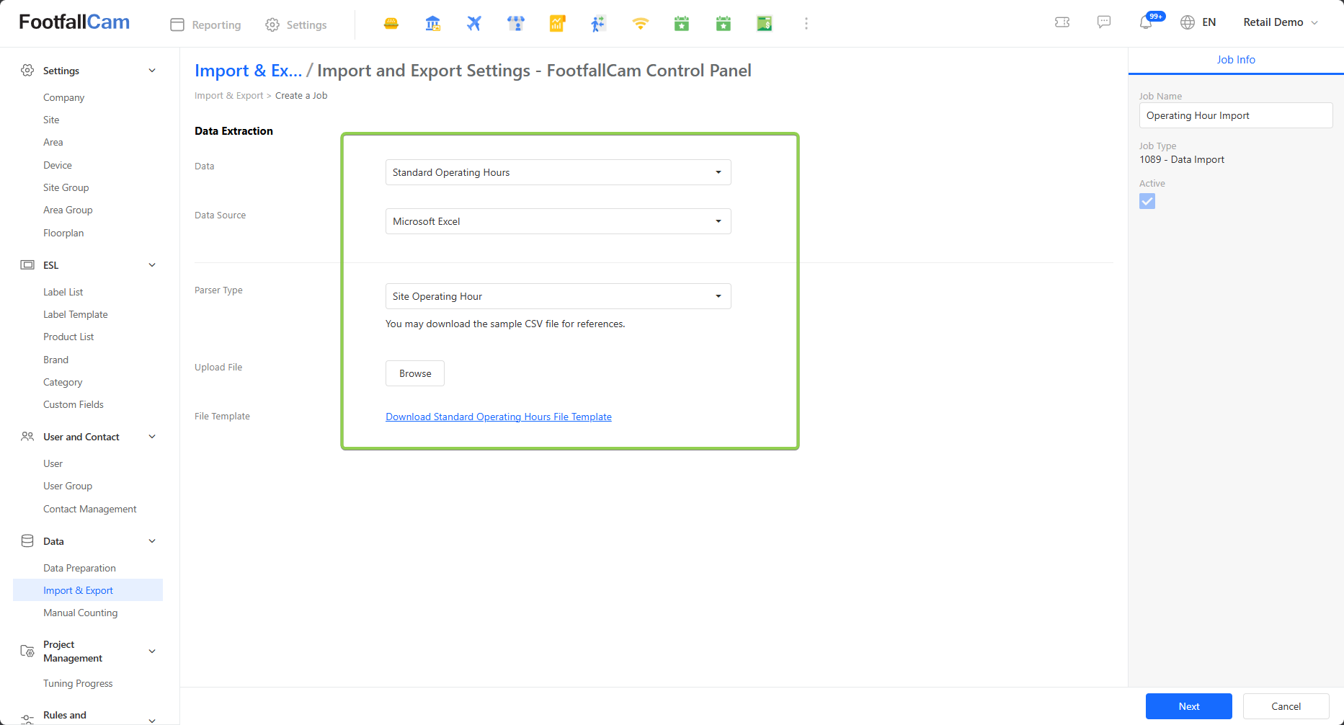This screenshot has width=1344, height=725.
Task: Click the globe language icon
Action: tap(1188, 22)
